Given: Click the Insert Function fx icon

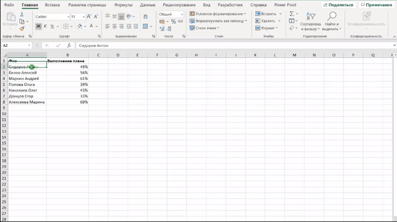Looking at the screenshot, I should (x=69, y=45).
